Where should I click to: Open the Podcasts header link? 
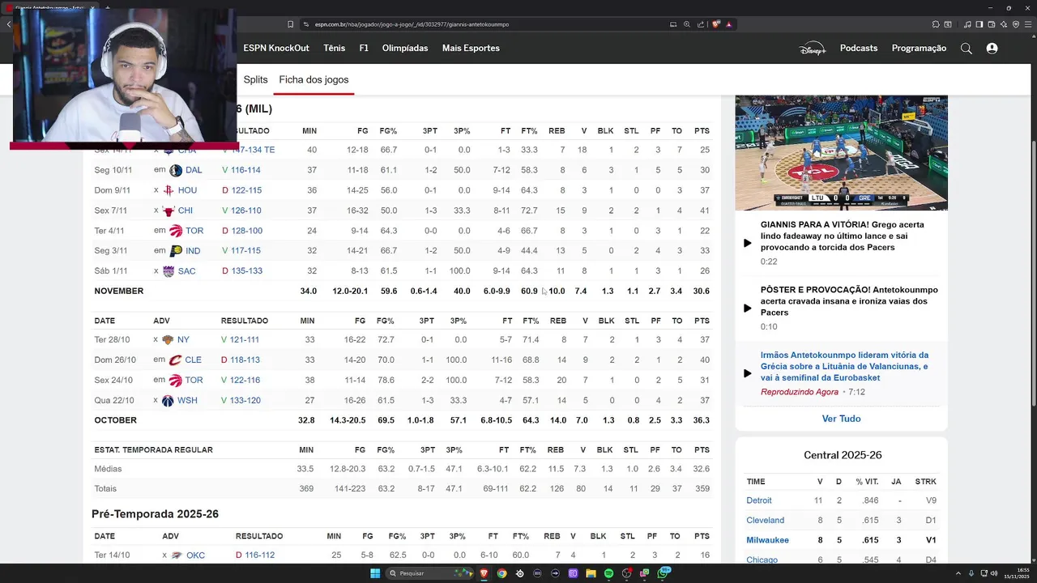[859, 49]
